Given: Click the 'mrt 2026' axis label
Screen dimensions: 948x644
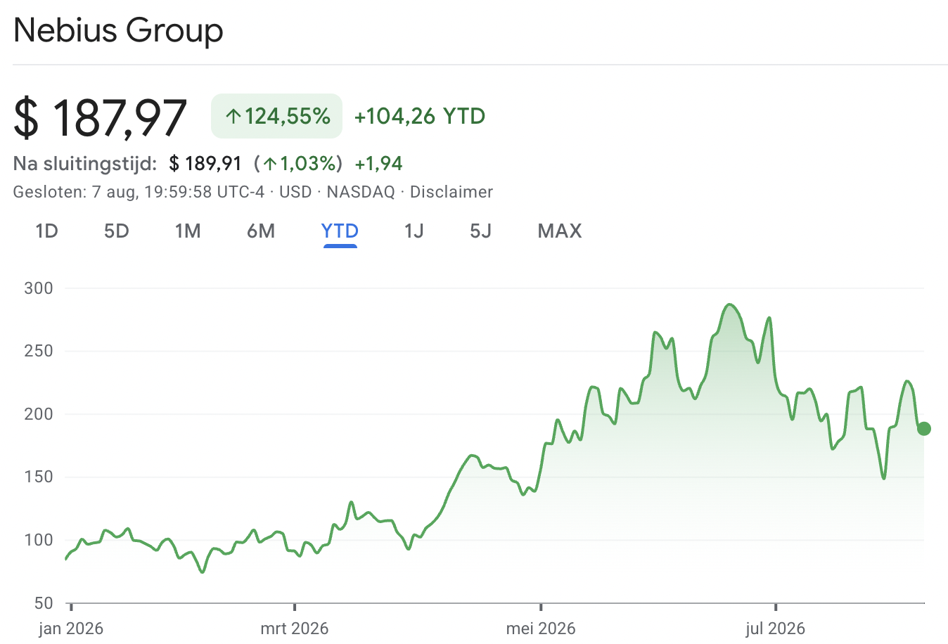Looking at the screenshot, I should 295,628.
